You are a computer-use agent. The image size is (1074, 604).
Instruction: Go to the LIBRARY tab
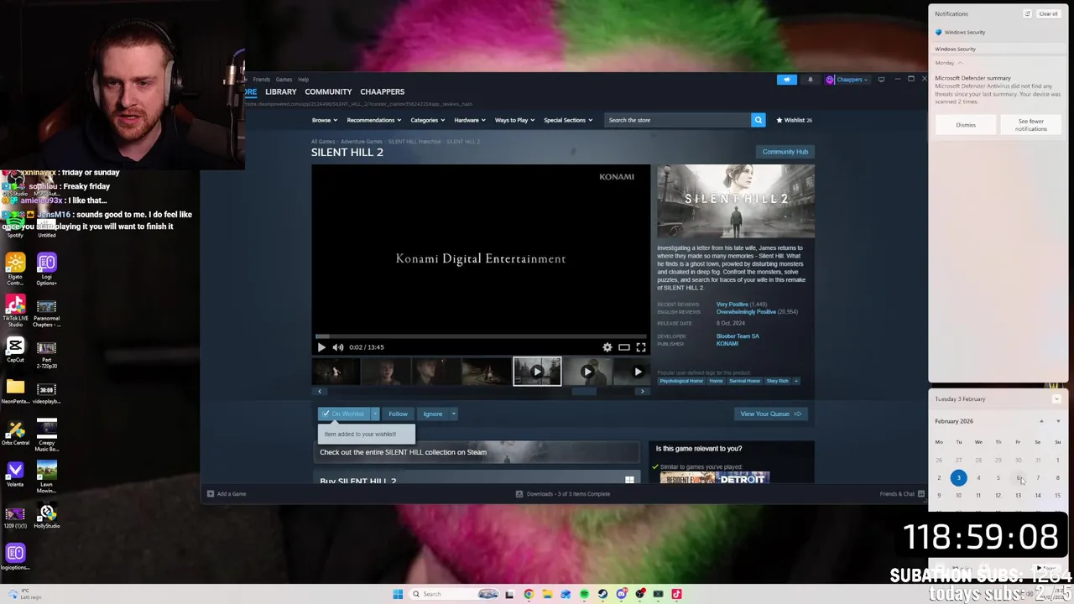pyautogui.click(x=281, y=91)
